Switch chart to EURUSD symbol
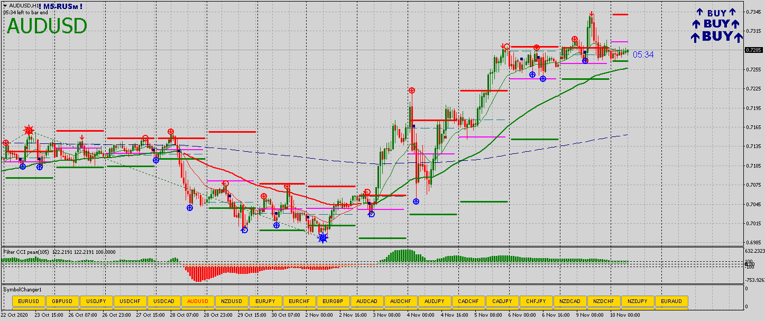Viewport: 765px width, 321px height. pyautogui.click(x=29, y=301)
